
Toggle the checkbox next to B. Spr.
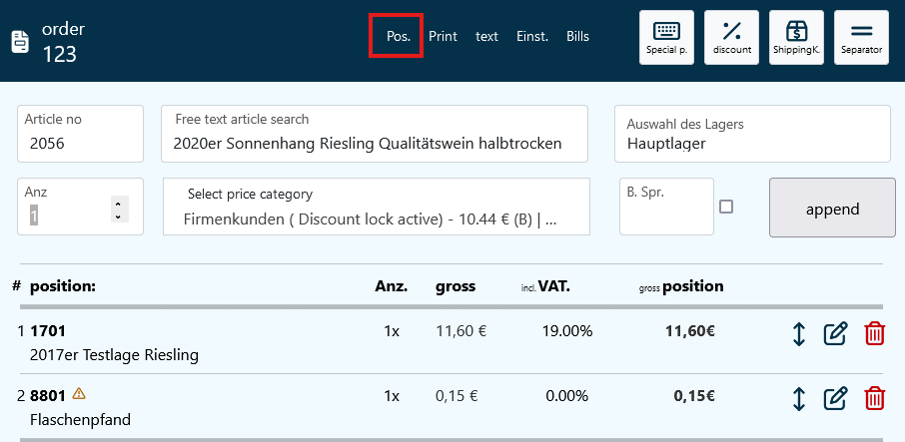[x=726, y=207]
